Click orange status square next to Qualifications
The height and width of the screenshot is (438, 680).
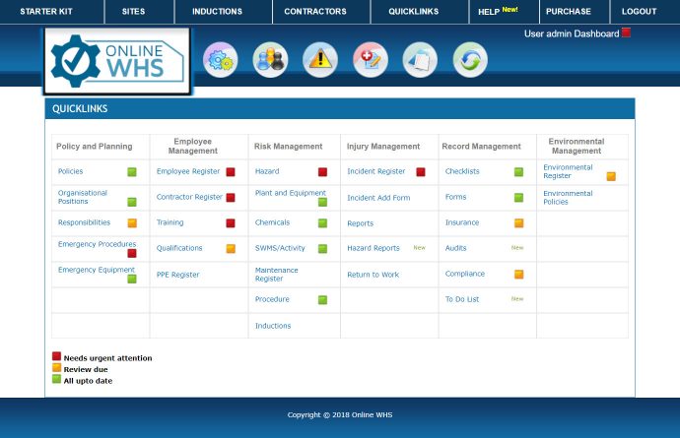[x=231, y=249]
